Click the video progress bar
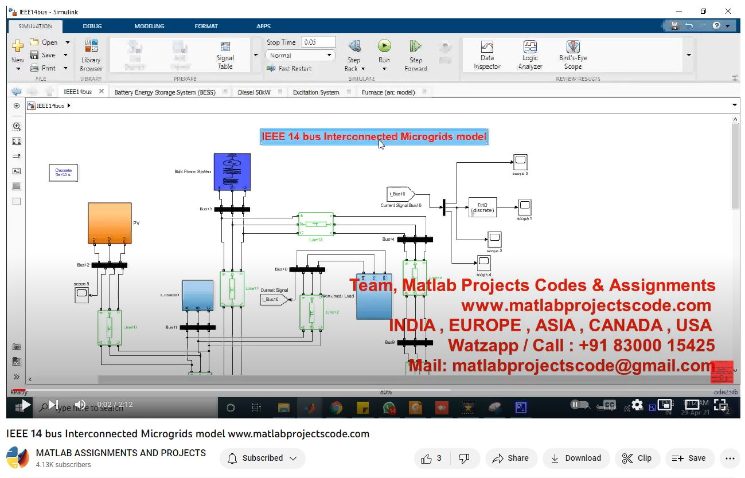Screen dimensions: 745x478 click(x=373, y=391)
